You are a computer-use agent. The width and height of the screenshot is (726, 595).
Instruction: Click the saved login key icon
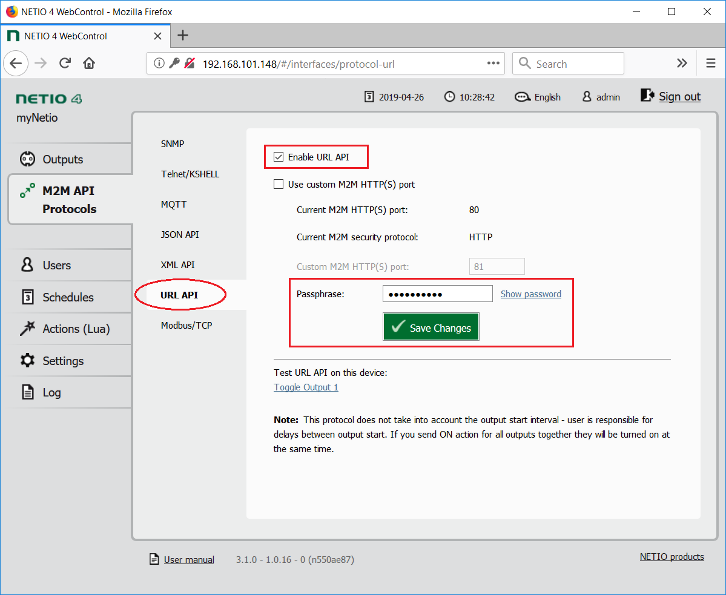pyautogui.click(x=174, y=64)
